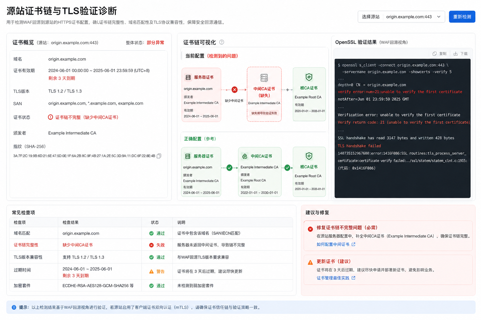The image size is (481, 320).
Task: Click the warning icon next to 证书链不完整
Action: click(x=50, y=117)
